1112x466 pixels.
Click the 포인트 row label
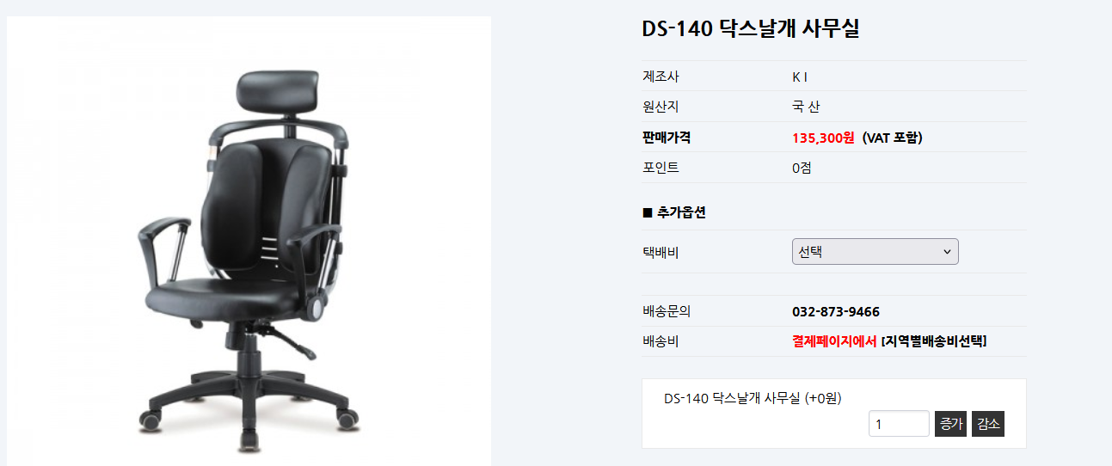click(660, 168)
